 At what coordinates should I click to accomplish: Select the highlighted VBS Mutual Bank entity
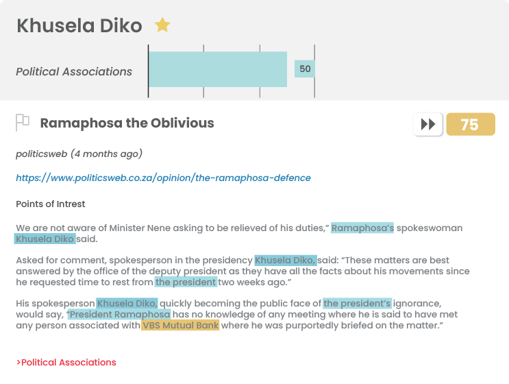coord(180,325)
